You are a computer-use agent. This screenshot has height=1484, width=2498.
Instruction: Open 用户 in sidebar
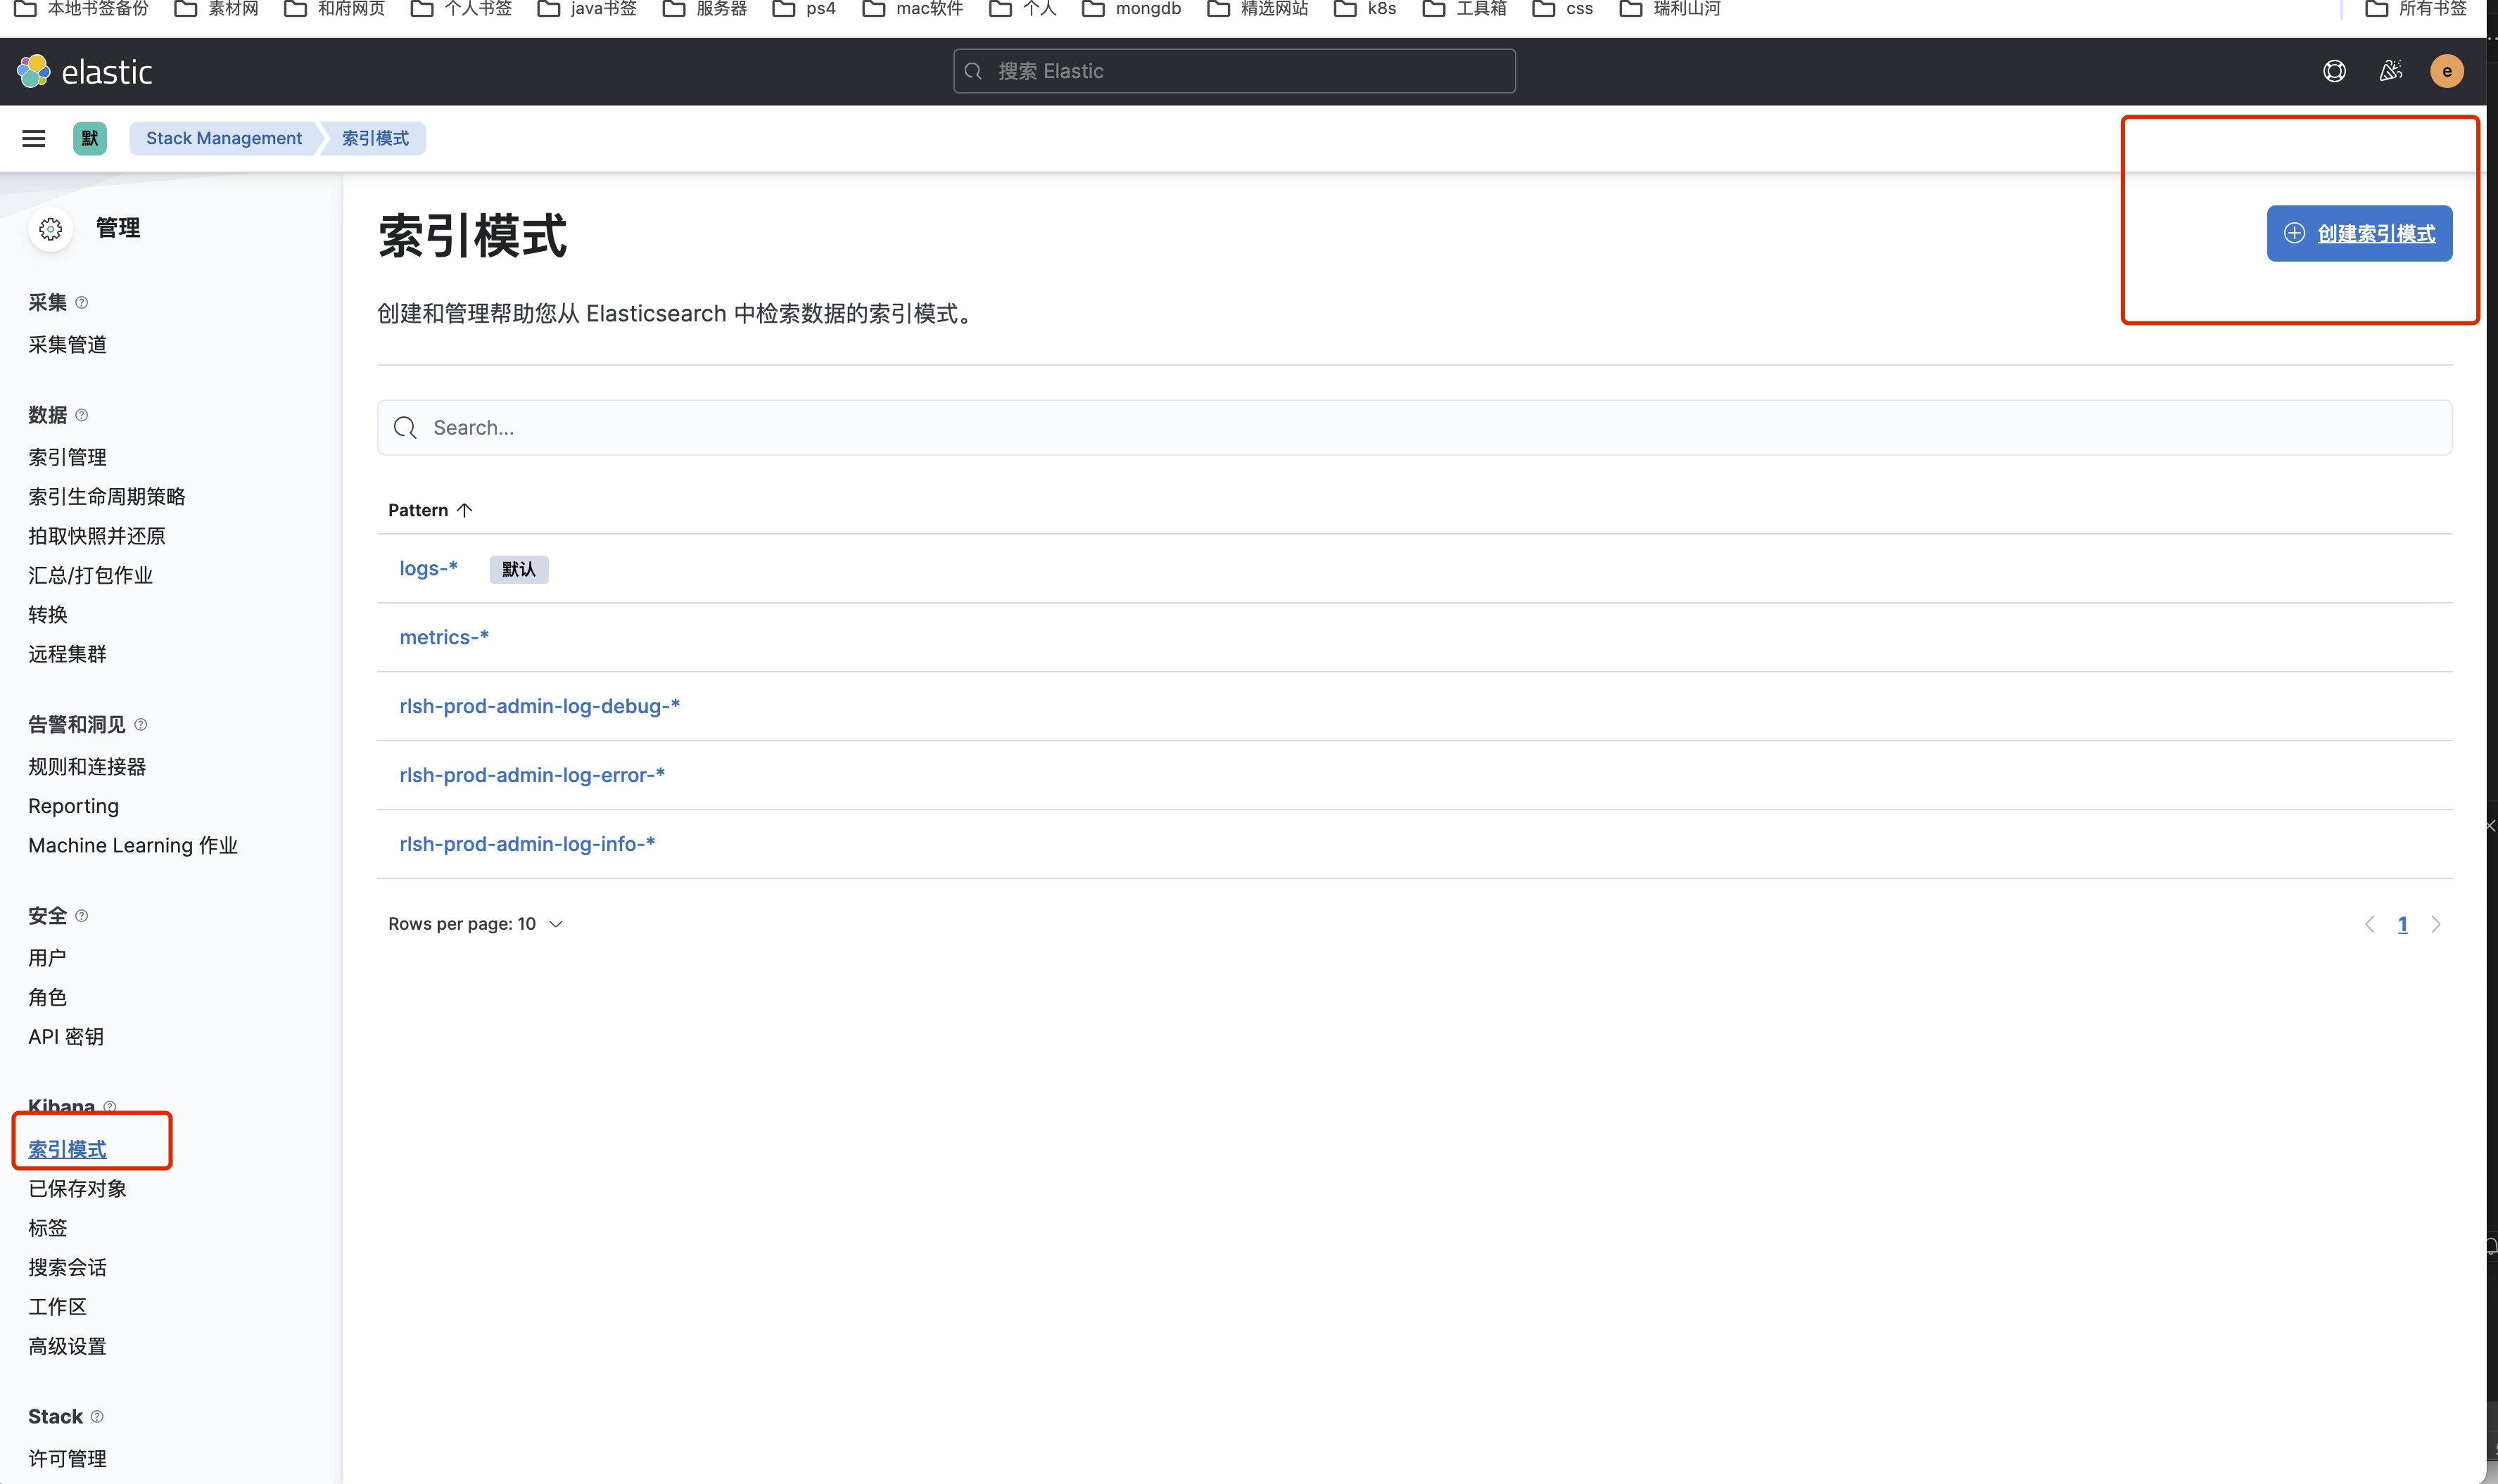click(48, 958)
